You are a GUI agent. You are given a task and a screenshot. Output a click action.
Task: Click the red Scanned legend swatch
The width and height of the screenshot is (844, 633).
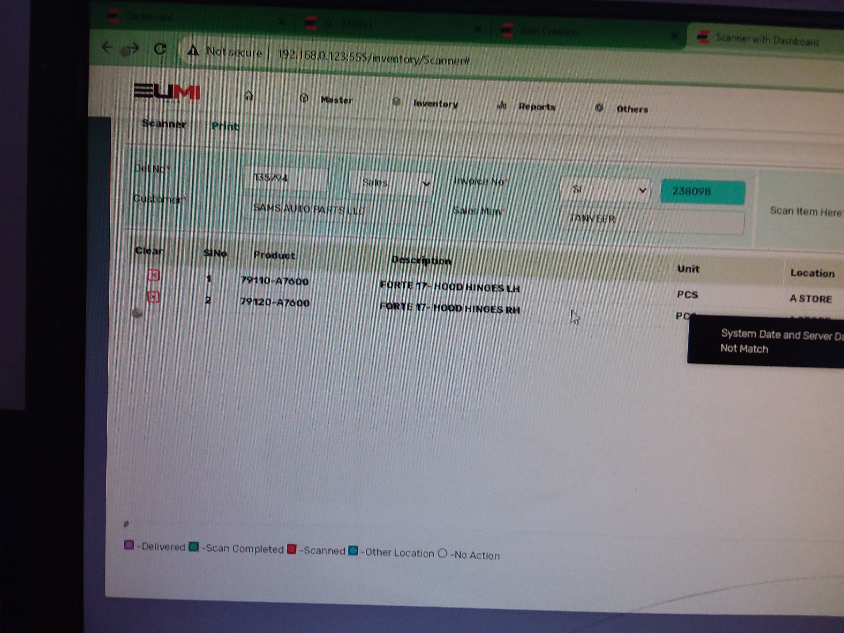[291, 549]
